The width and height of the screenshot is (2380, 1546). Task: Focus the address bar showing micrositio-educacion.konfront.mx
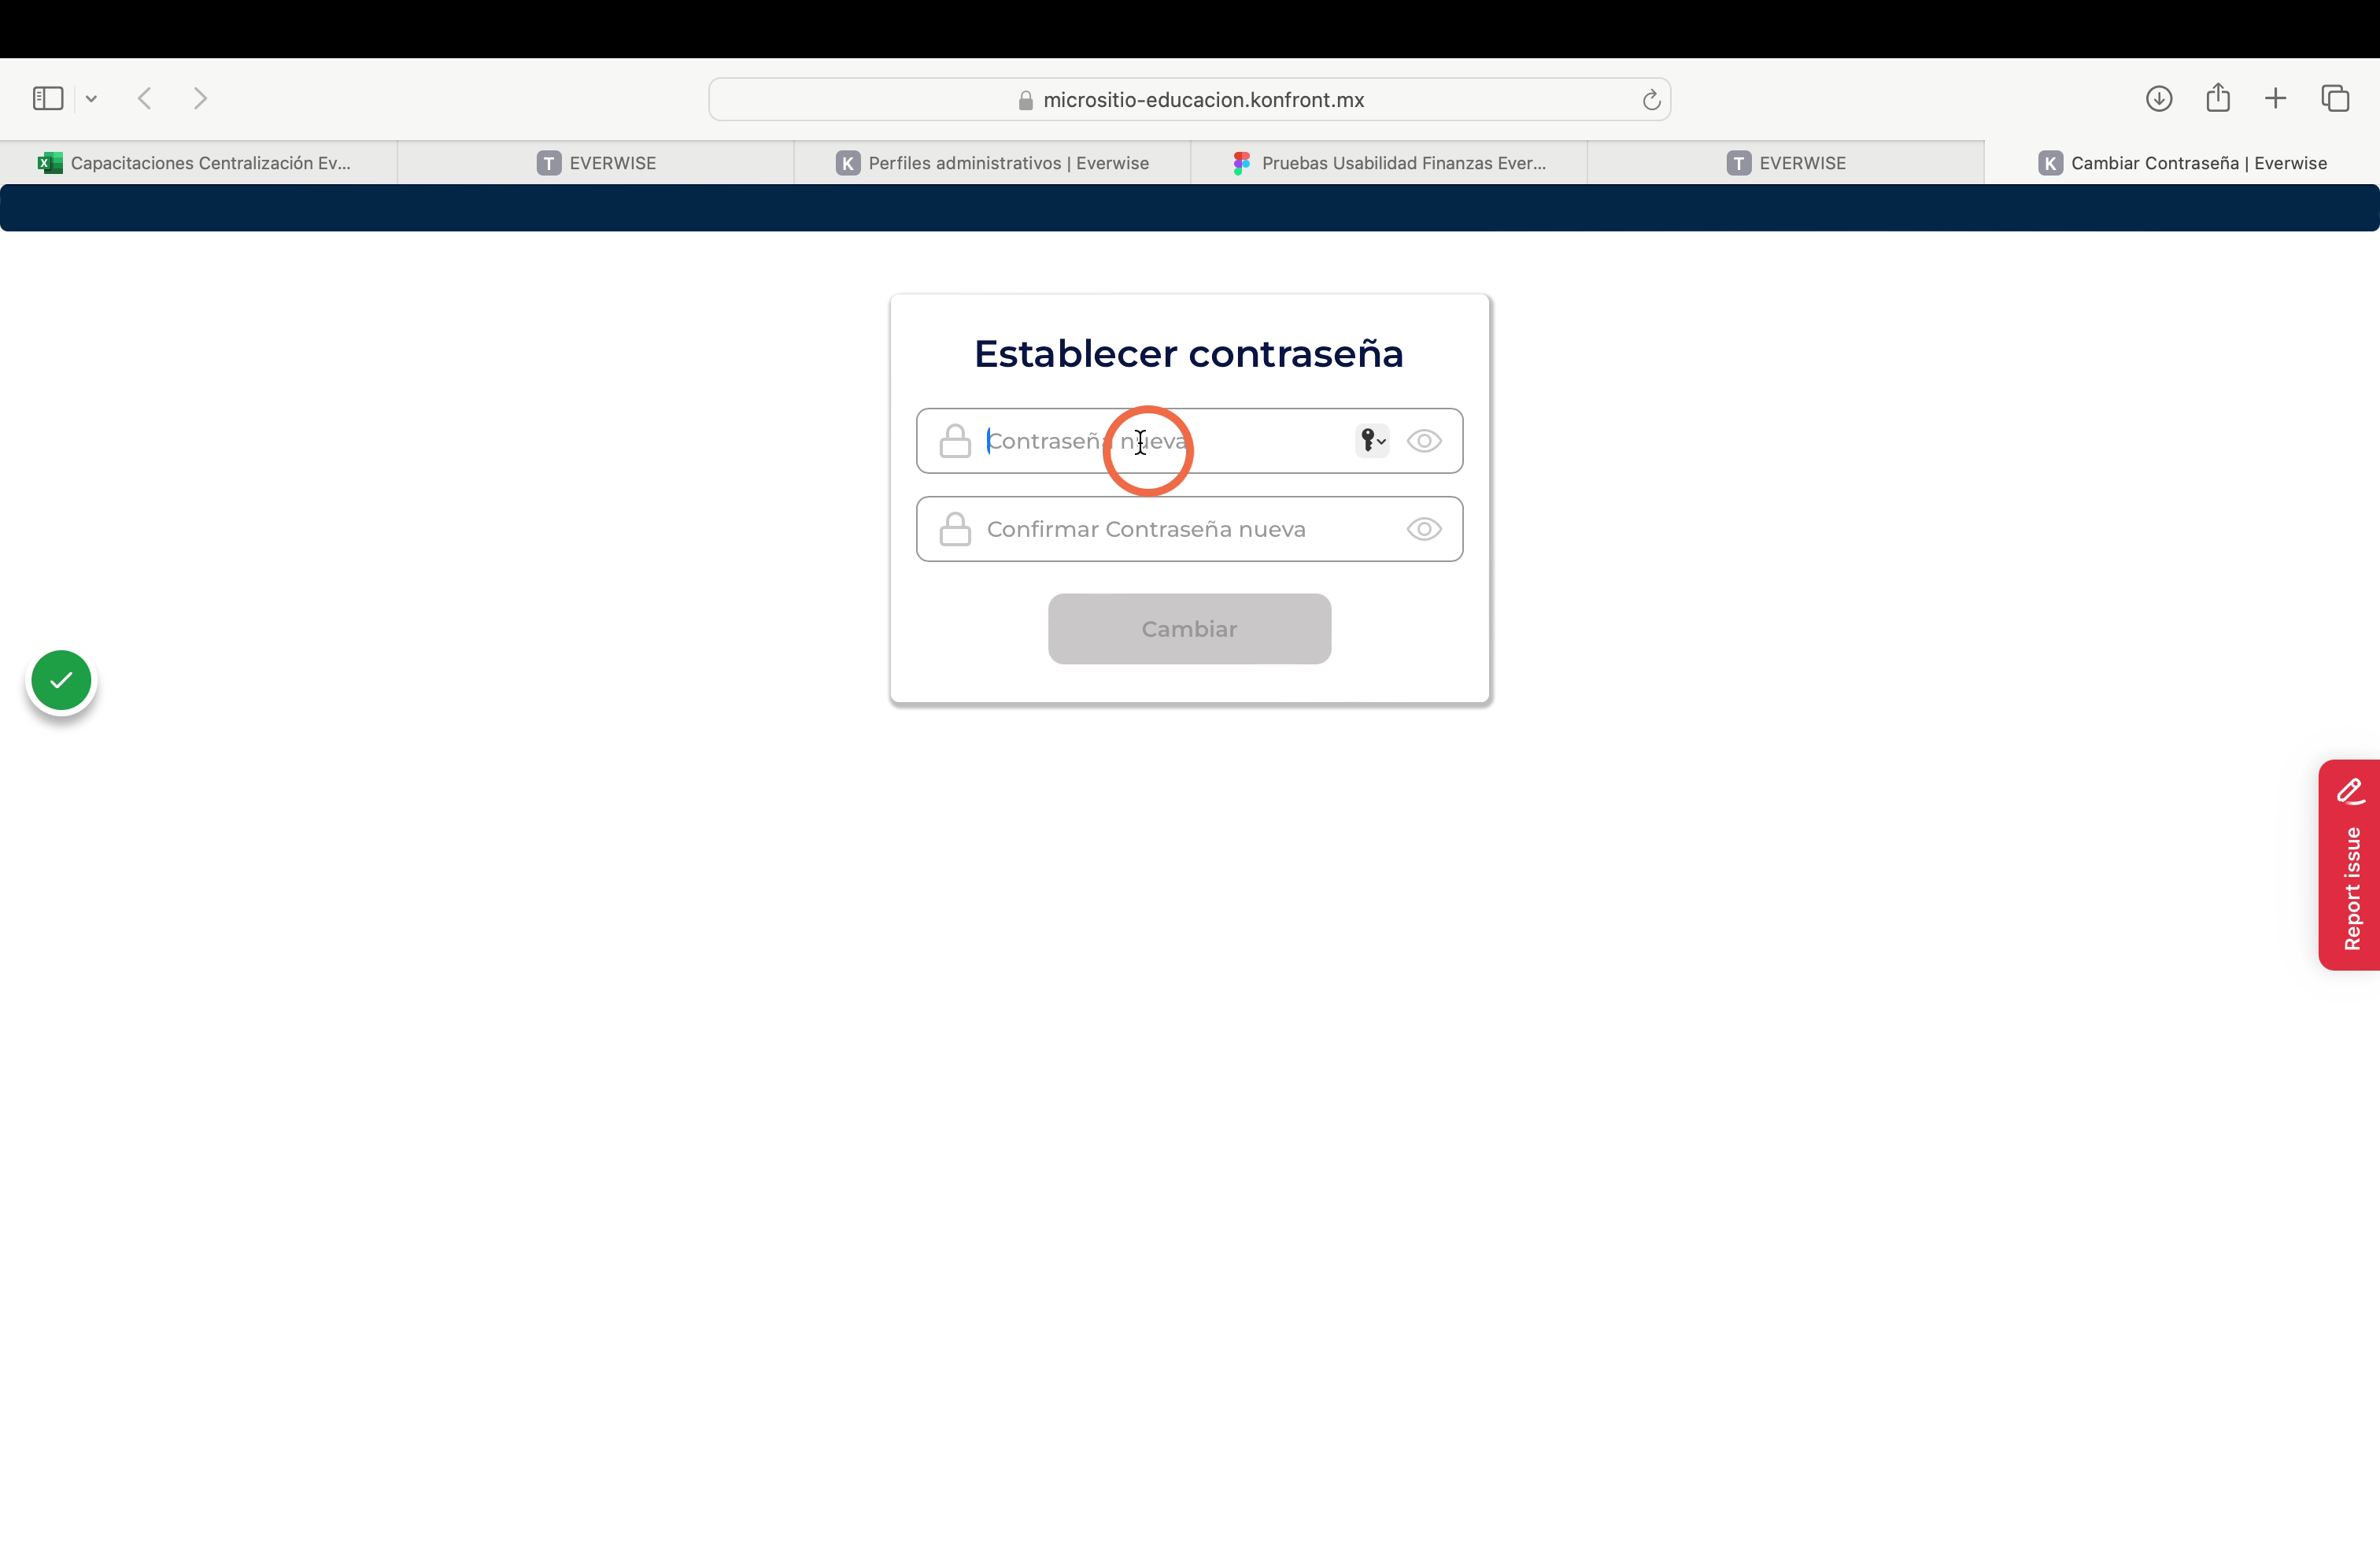[1189, 99]
